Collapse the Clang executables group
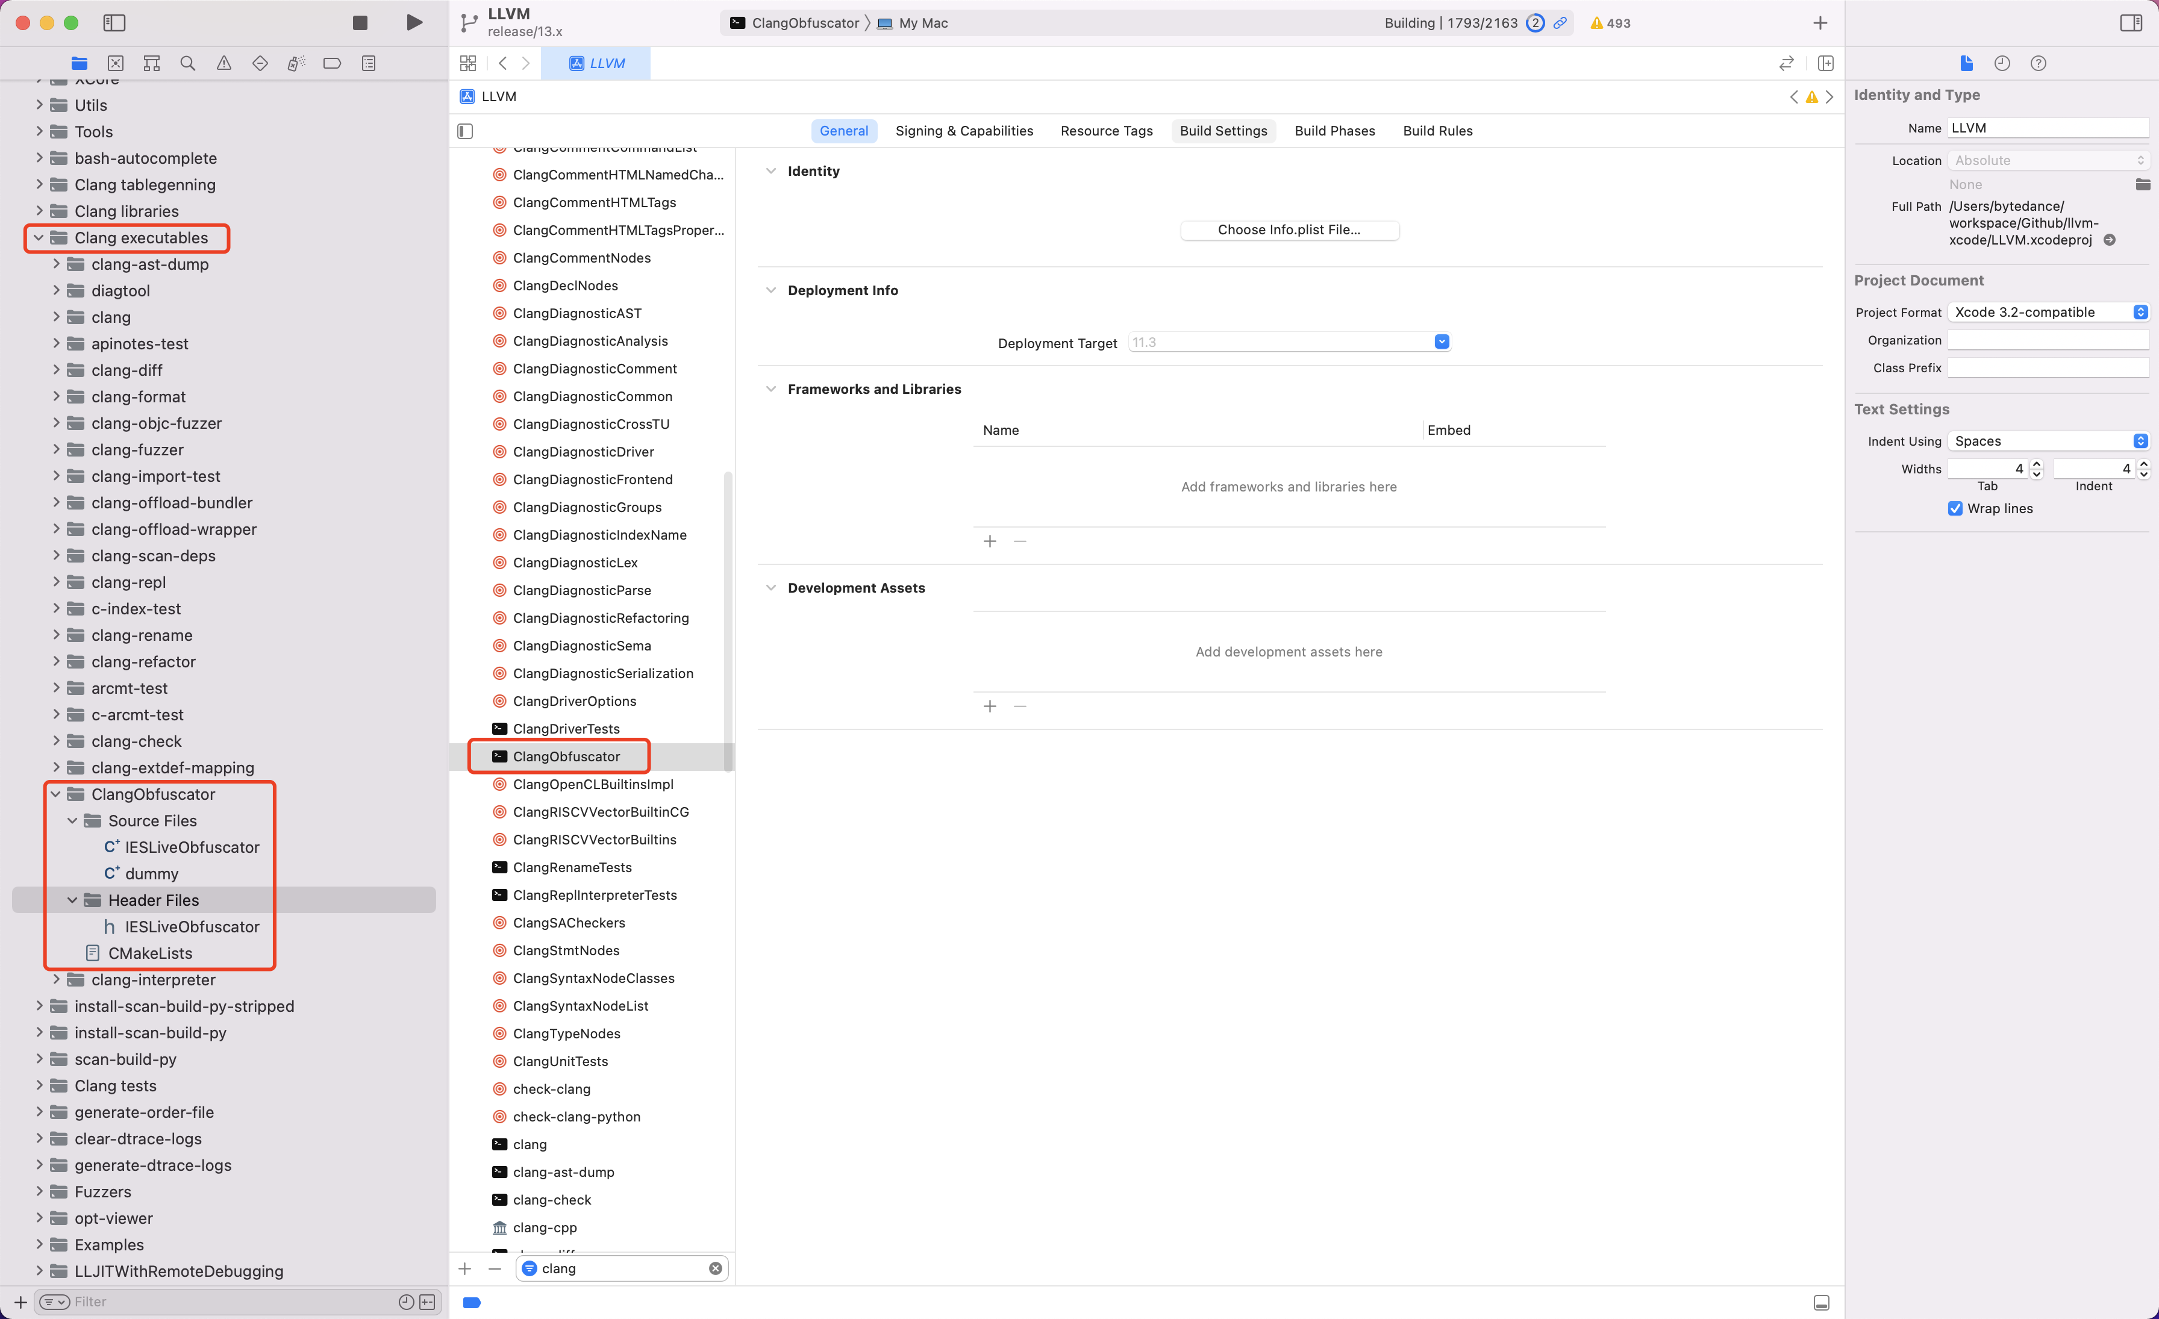The image size is (2159, 1319). [x=39, y=239]
